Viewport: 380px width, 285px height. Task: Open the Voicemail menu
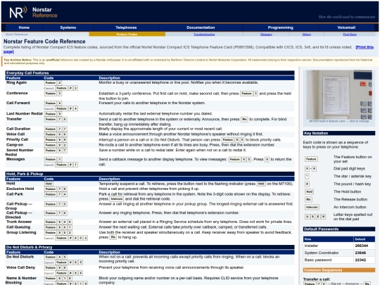(346, 27)
